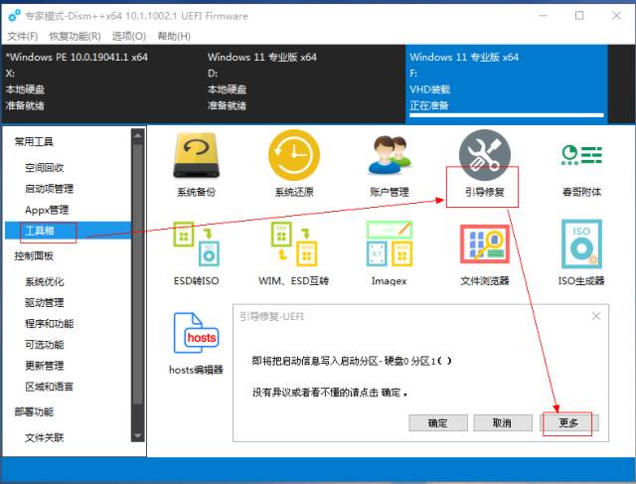Open the 帮助(H) menu
This screenshot has width=636, height=484.
pos(174,36)
